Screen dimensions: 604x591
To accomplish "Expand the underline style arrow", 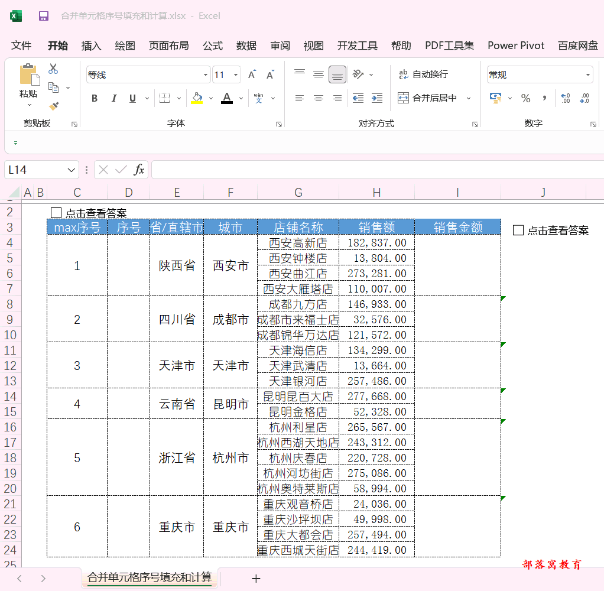I will click(147, 98).
